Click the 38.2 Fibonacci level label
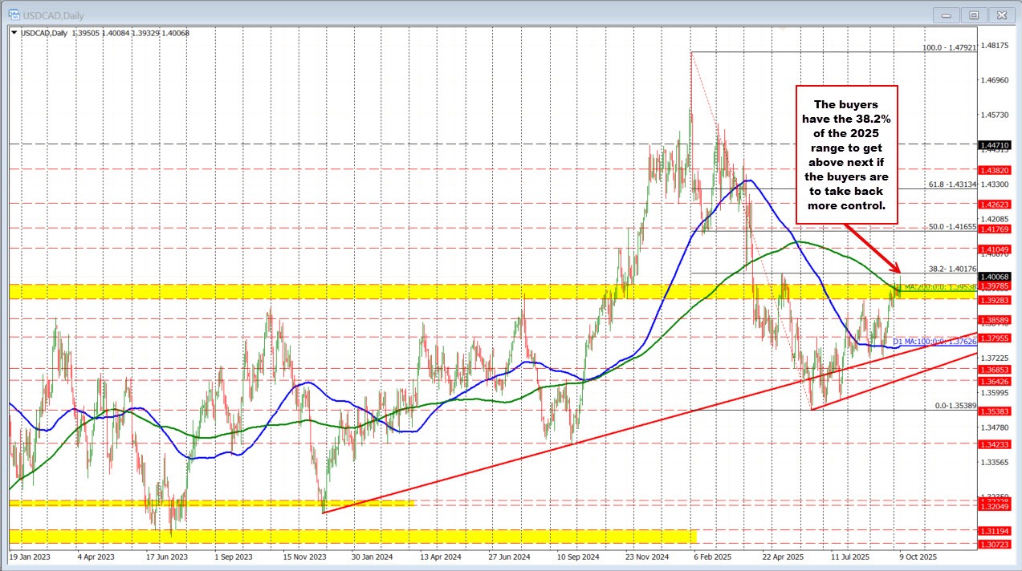 [x=951, y=269]
